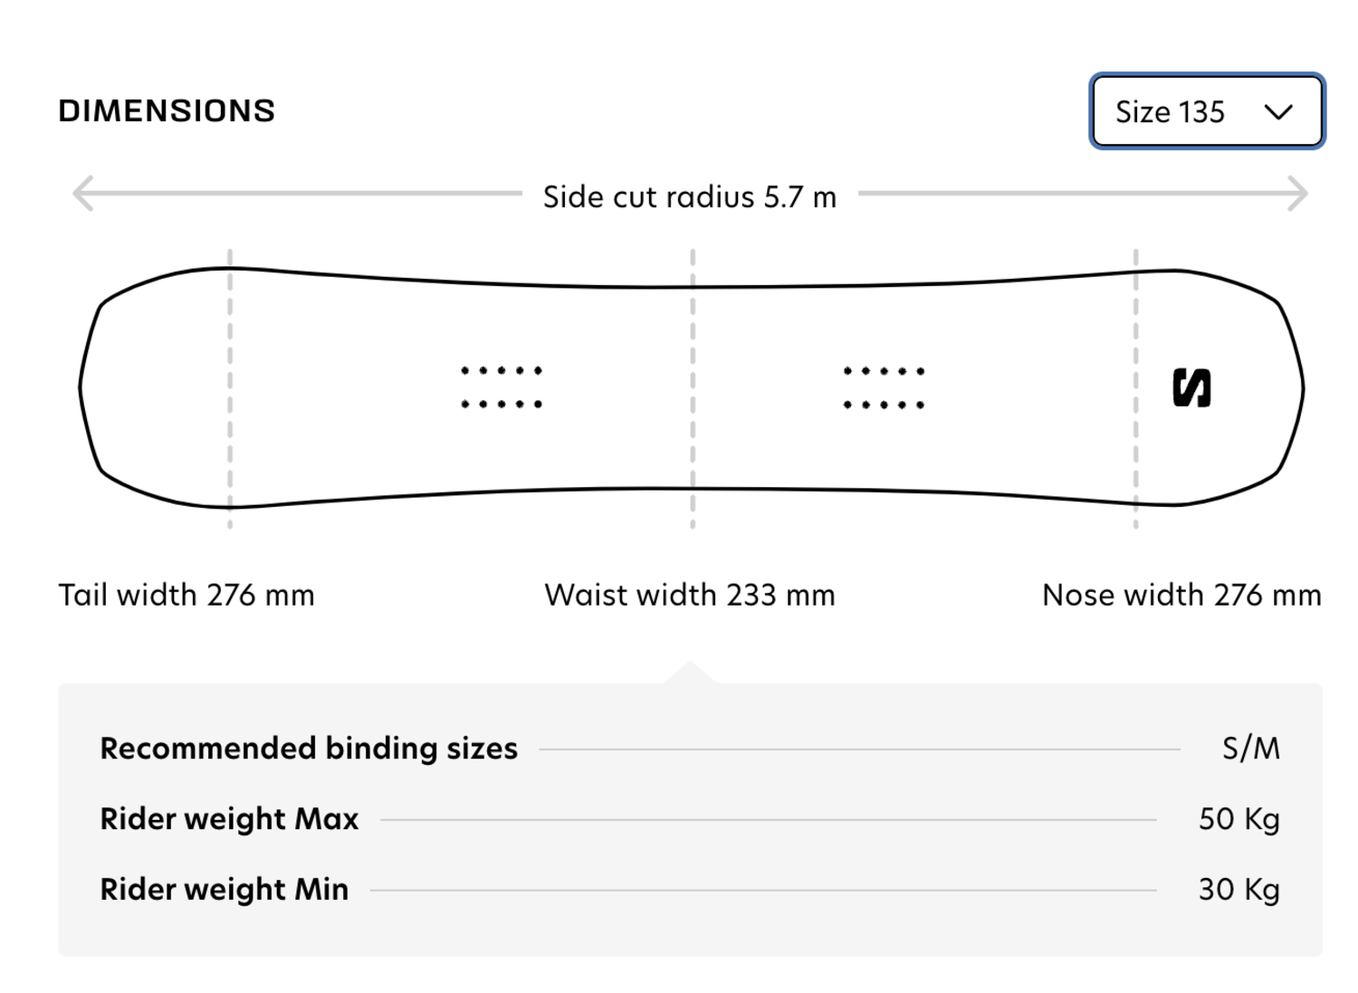The image size is (1358, 993).
Task: Click the Side cut radius 5.7 m label
Action: (x=690, y=197)
